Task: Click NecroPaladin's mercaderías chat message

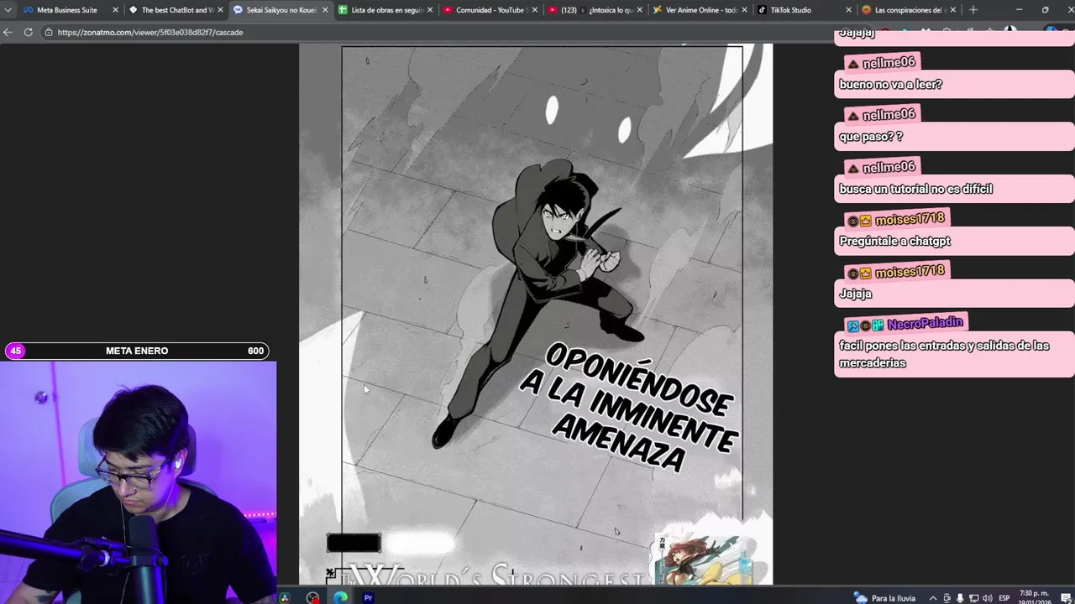Action: pos(954,354)
